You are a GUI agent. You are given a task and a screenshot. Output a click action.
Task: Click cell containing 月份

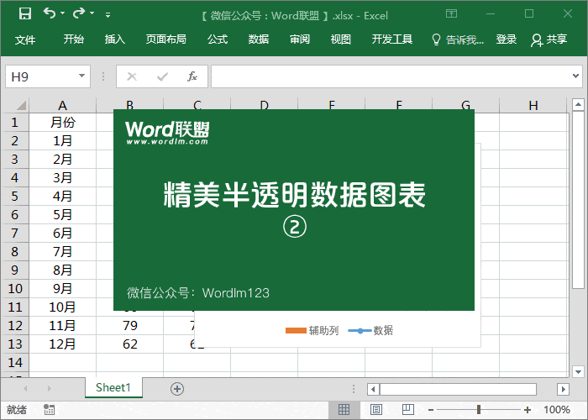63,123
